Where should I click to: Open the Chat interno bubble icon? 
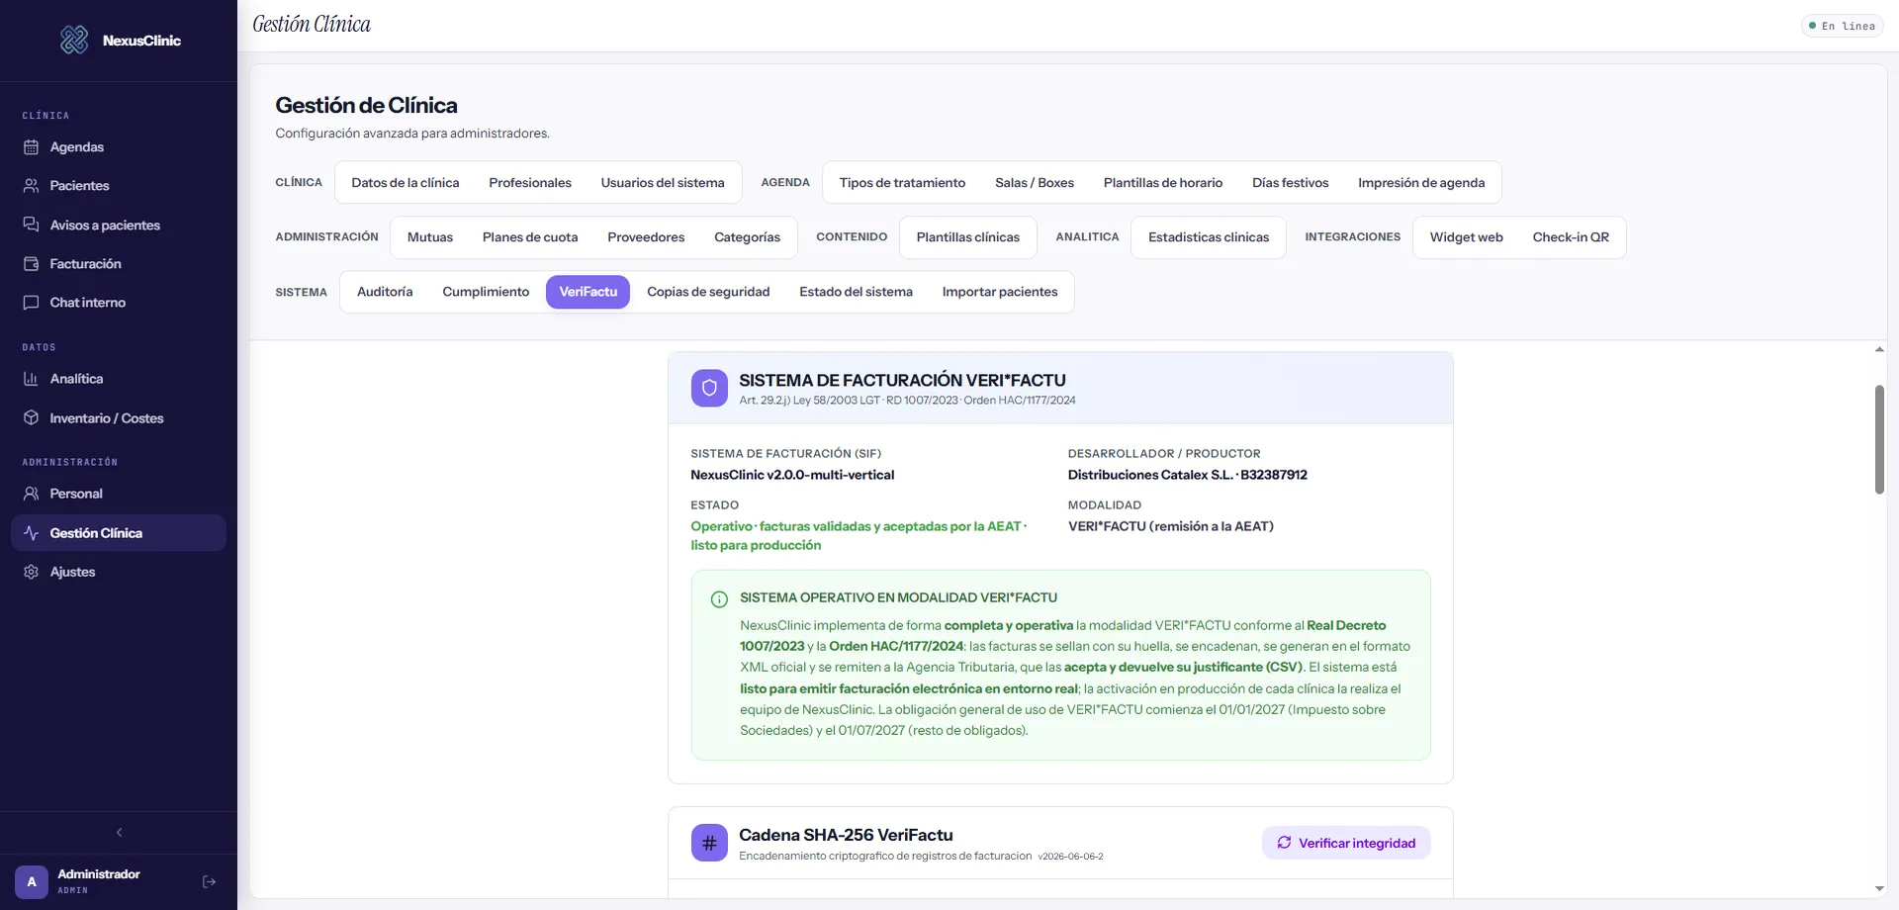tap(31, 303)
